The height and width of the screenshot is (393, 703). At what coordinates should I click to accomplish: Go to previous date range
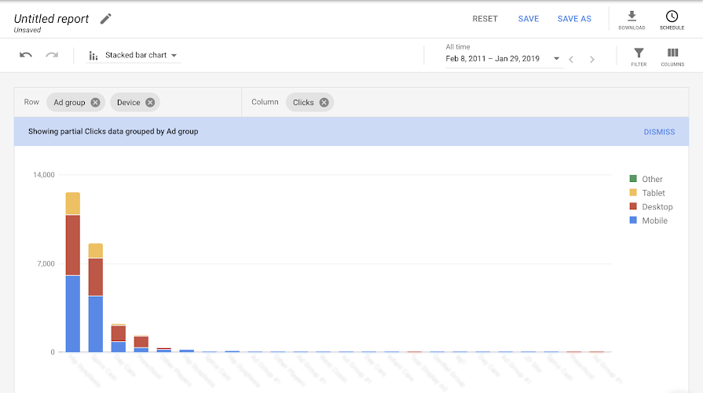571,59
